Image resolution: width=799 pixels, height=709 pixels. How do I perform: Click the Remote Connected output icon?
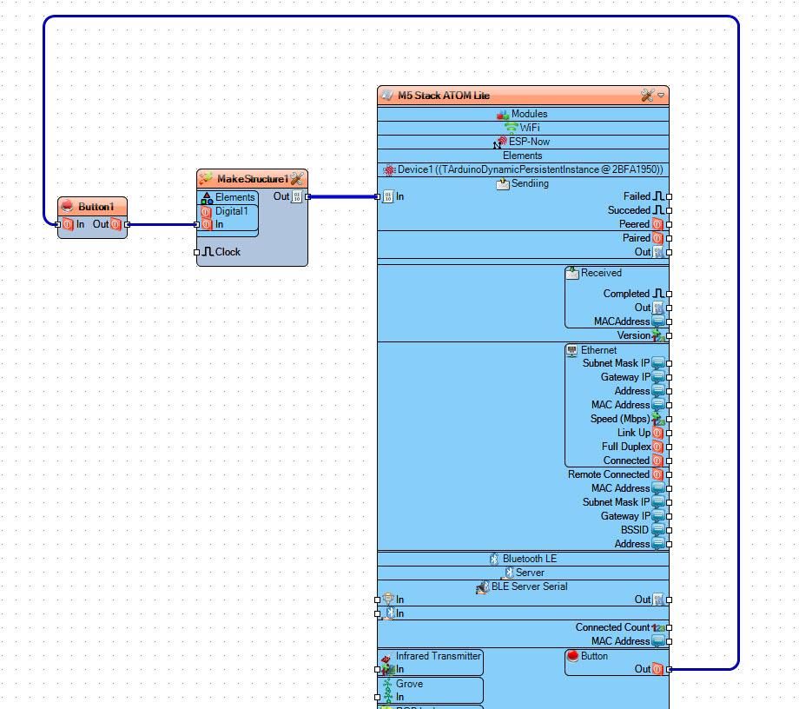(x=657, y=474)
